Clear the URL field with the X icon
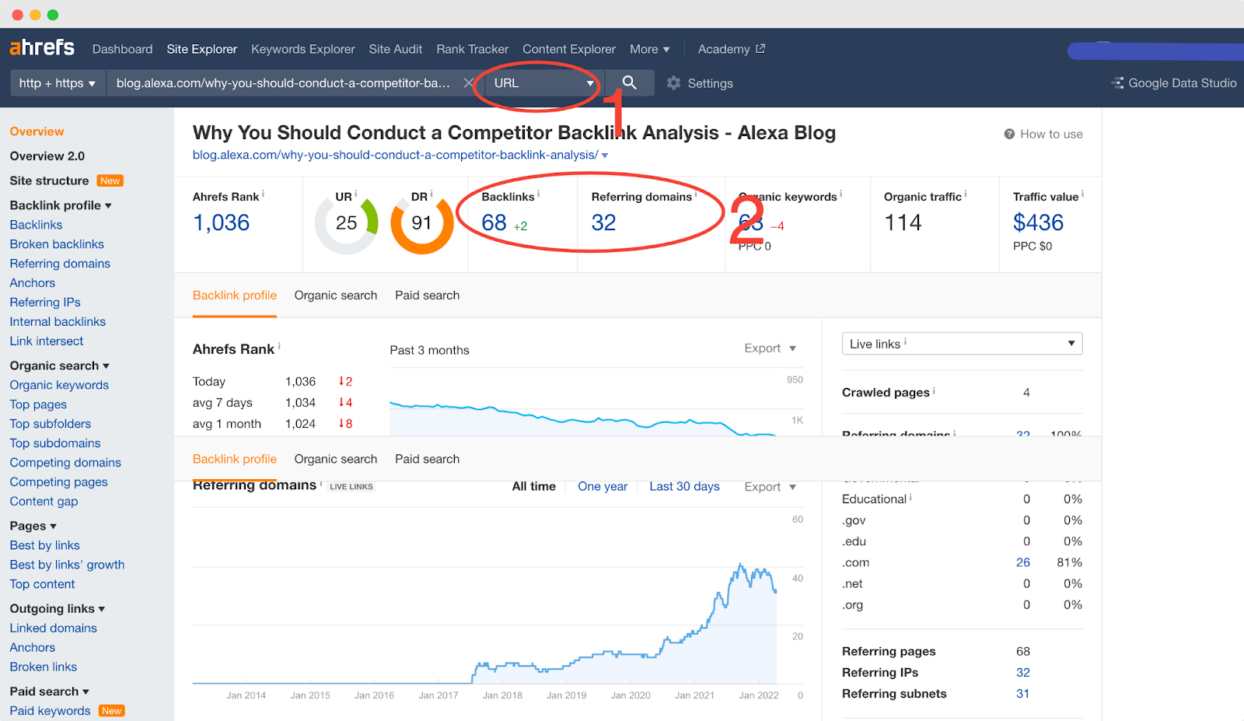1244x721 pixels. click(468, 83)
